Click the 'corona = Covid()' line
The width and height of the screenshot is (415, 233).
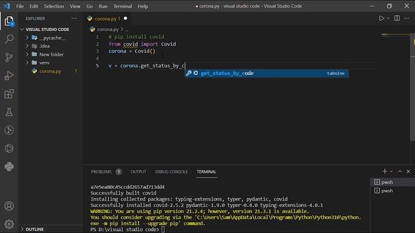[132, 51]
